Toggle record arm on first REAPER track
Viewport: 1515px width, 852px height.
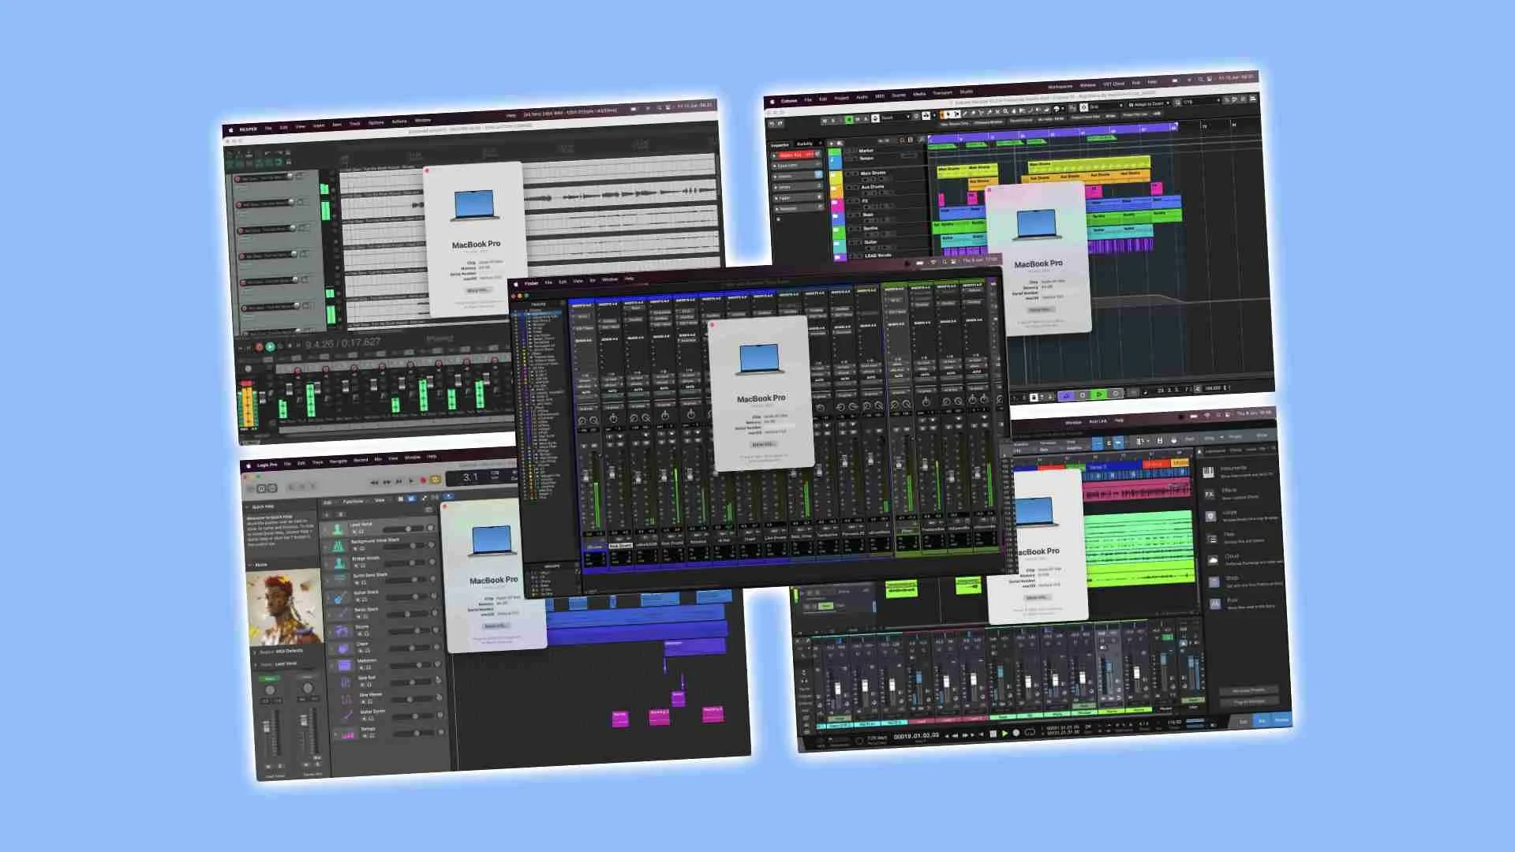click(238, 179)
